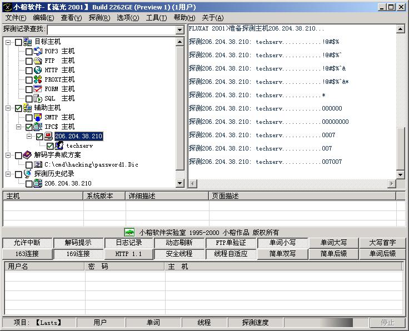Screen dimensions: 409x331
Task: Select the PROXY主机 icon
Action: [x=38, y=79]
